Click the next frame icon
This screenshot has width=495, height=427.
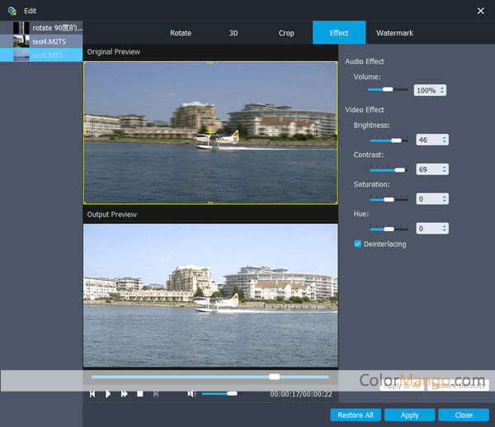pos(156,394)
